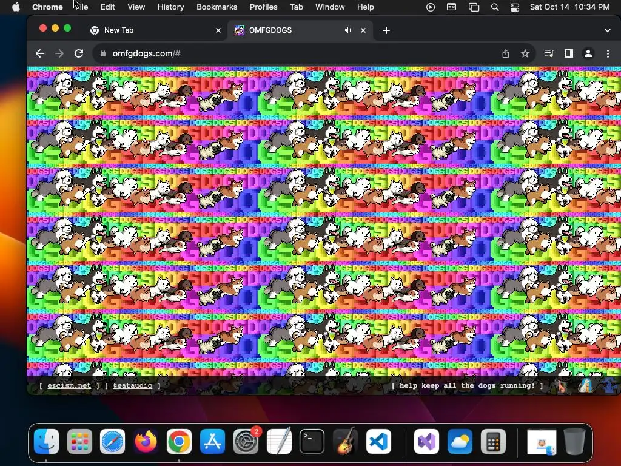Reload the omfgdogs.com page

tap(79, 53)
